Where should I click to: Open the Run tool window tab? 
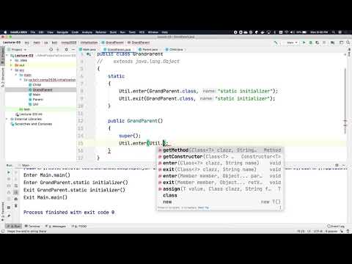point(14,227)
